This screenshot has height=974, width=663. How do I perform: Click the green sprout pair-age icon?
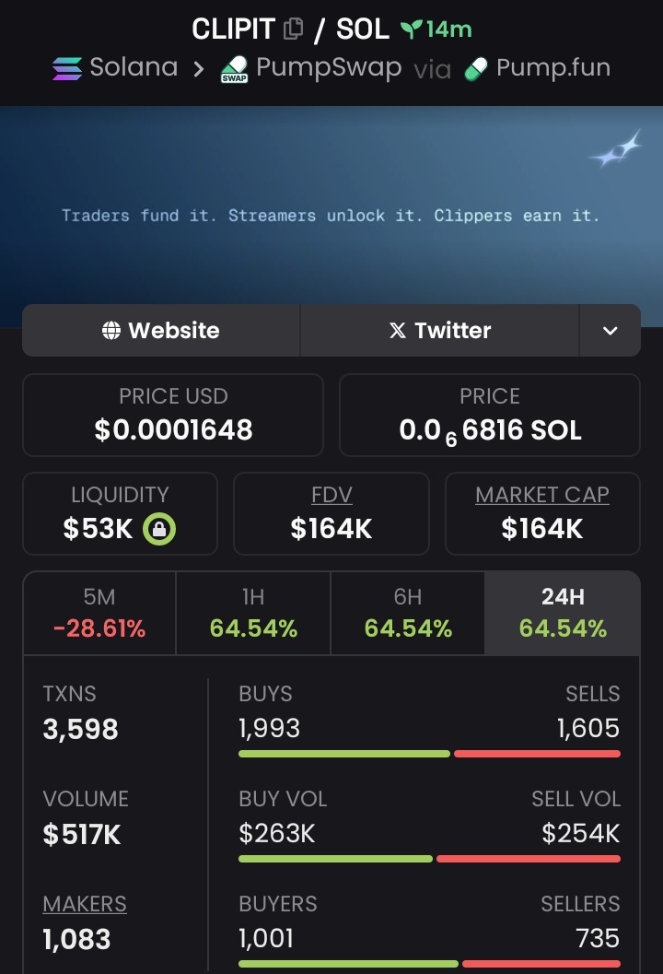(411, 29)
